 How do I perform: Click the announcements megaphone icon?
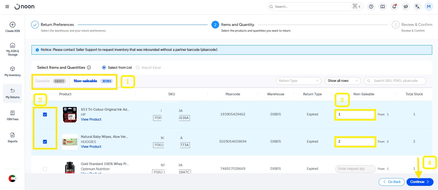point(406,7)
